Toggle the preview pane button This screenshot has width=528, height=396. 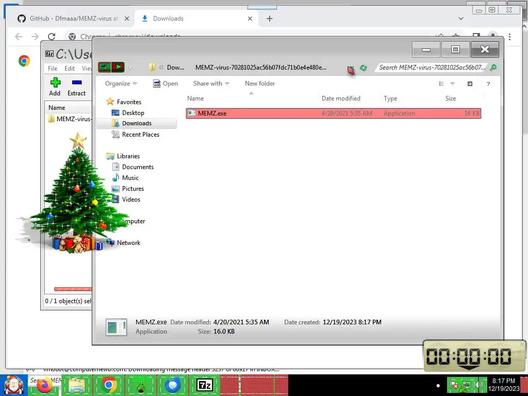coord(470,84)
